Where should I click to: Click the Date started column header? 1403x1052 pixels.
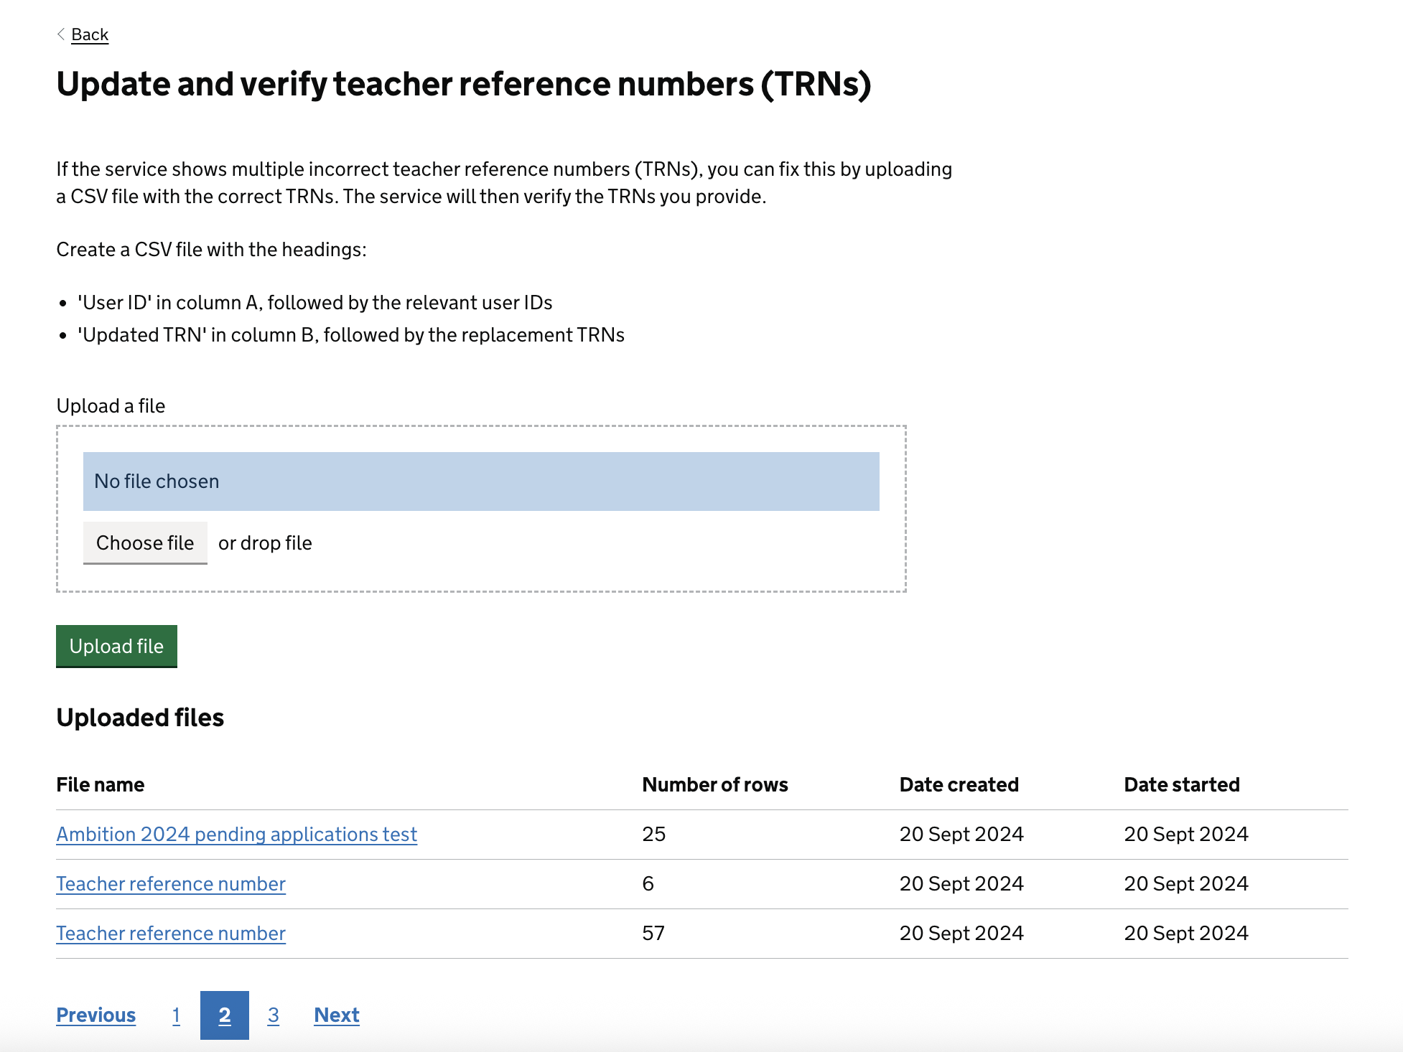(x=1181, y=784)
